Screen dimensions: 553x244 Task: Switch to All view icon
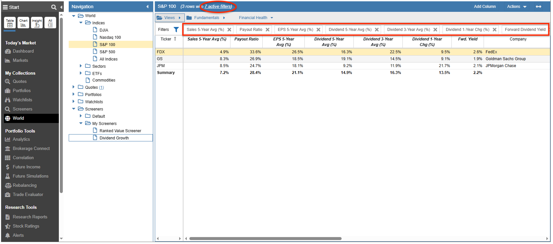tap(50, 23)
